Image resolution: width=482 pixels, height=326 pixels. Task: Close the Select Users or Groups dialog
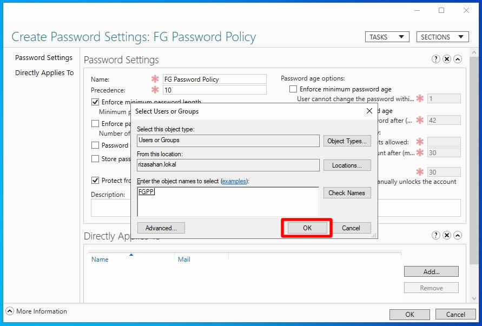coord(369,111)
